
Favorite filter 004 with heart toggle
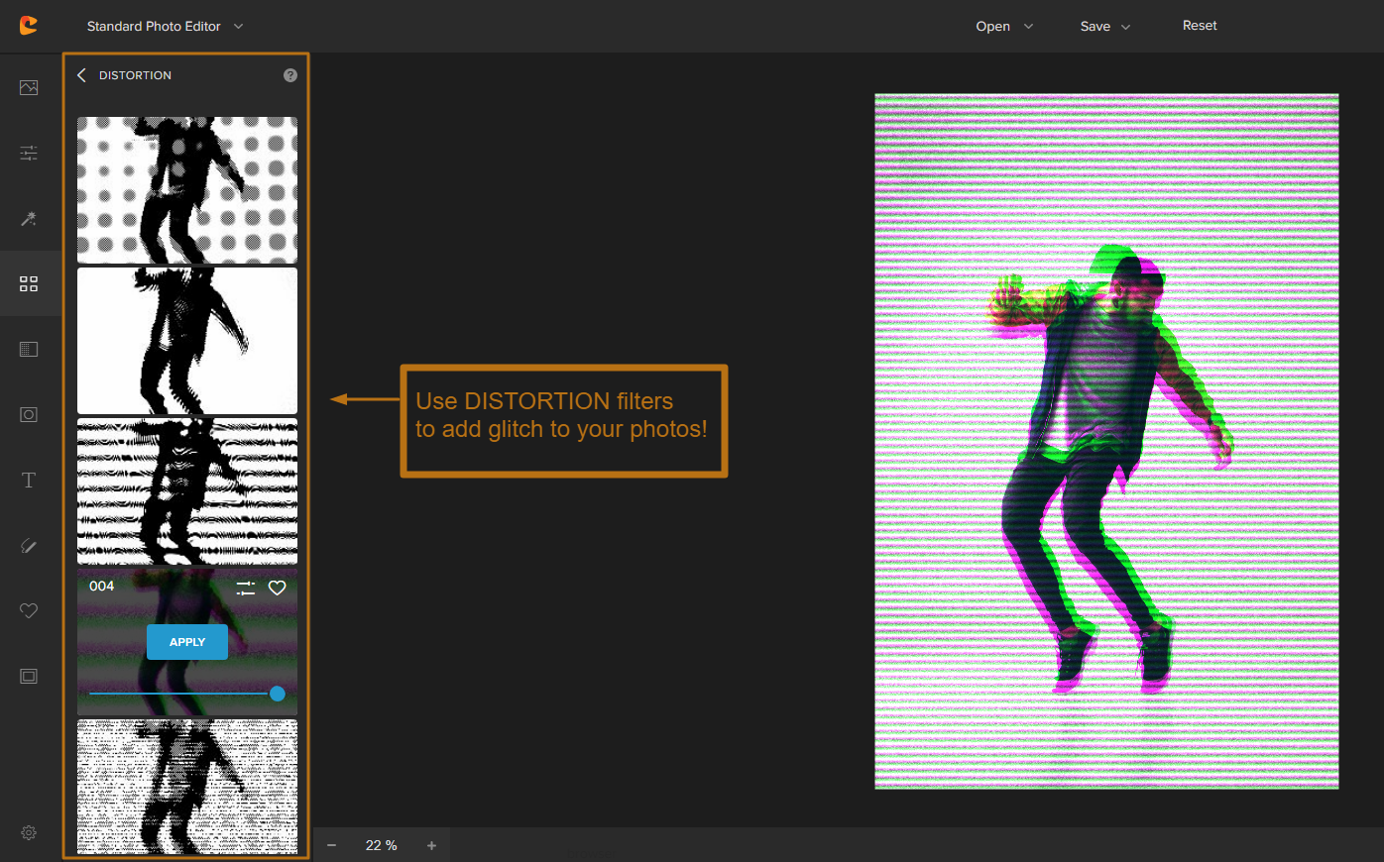pos(278,588)
